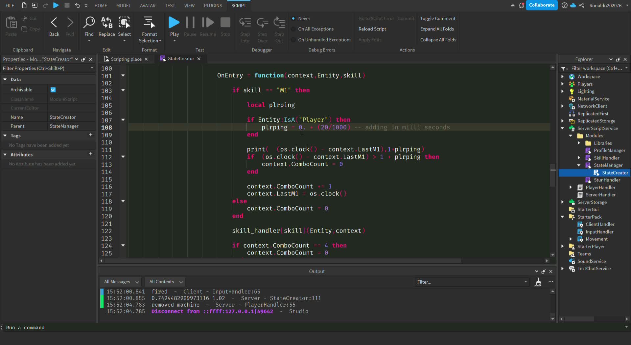Viewport: 631px width, 345px height.
Task: Click the Replace icon
Action: [106, 23]
